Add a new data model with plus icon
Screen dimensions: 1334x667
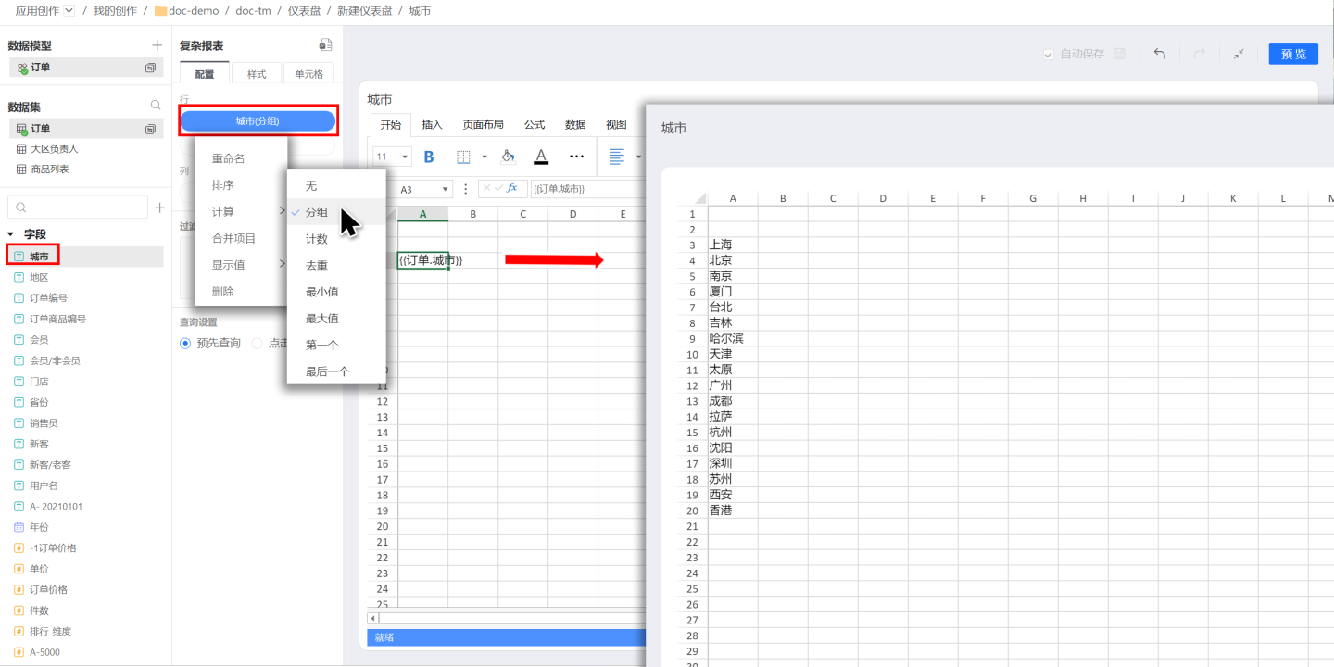coord(157,45)
